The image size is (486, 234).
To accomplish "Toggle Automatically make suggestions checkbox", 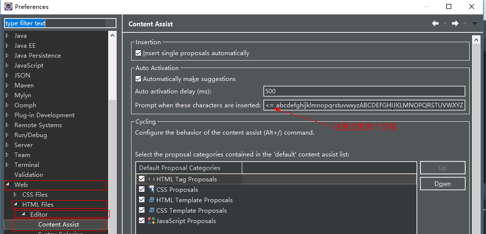I will click(x=139, y=79).
